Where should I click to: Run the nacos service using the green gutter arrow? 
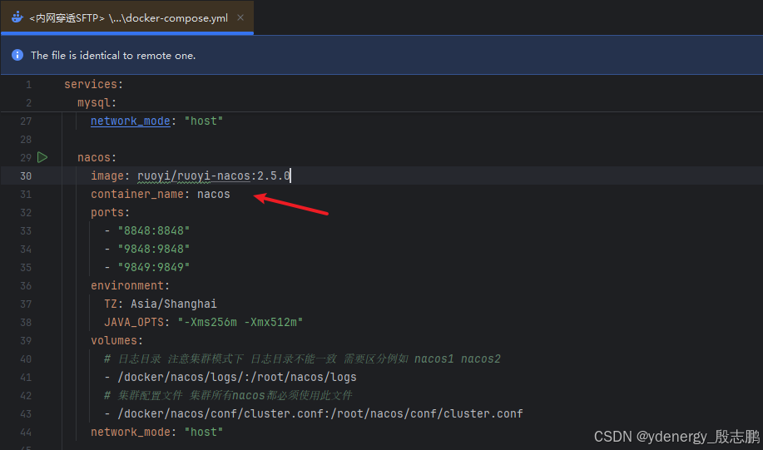point(42,157)
